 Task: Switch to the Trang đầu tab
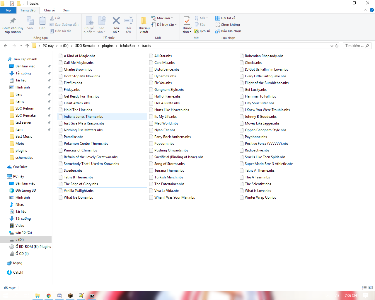[28, 10]
